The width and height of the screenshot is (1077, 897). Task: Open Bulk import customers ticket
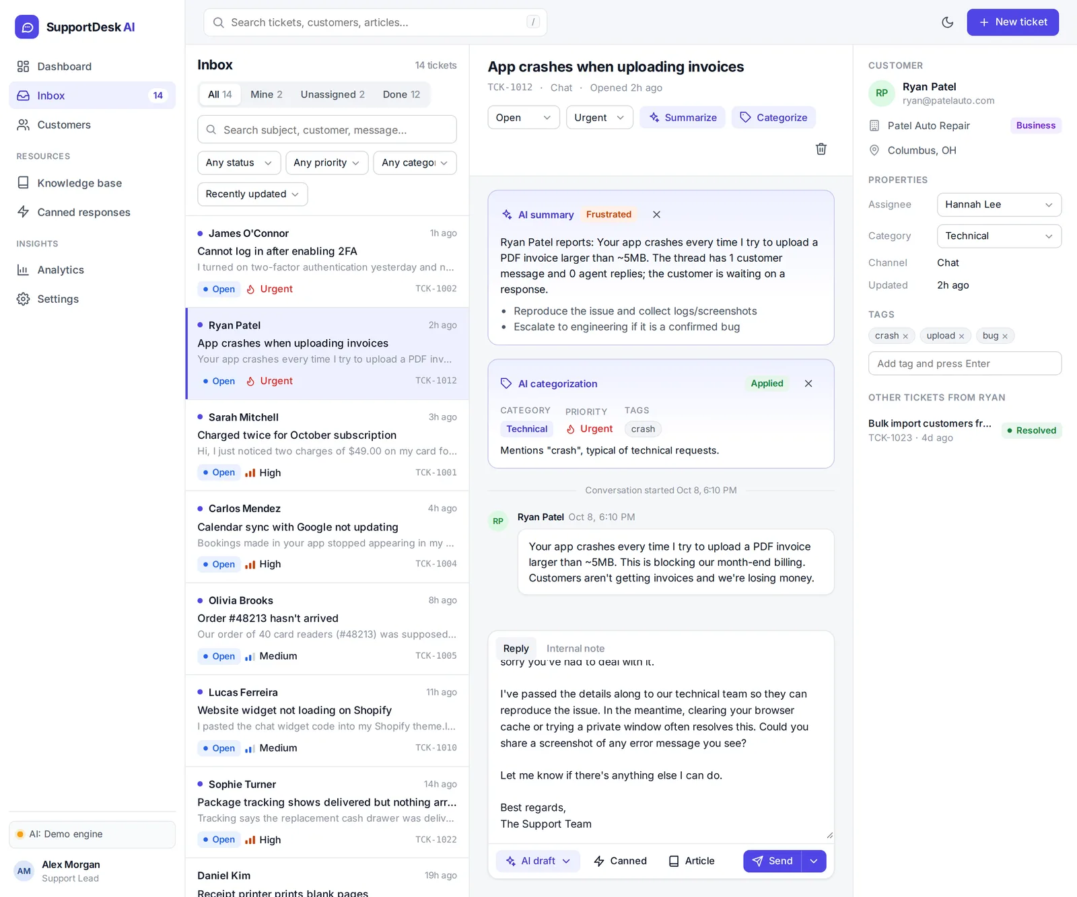(965, 430)
